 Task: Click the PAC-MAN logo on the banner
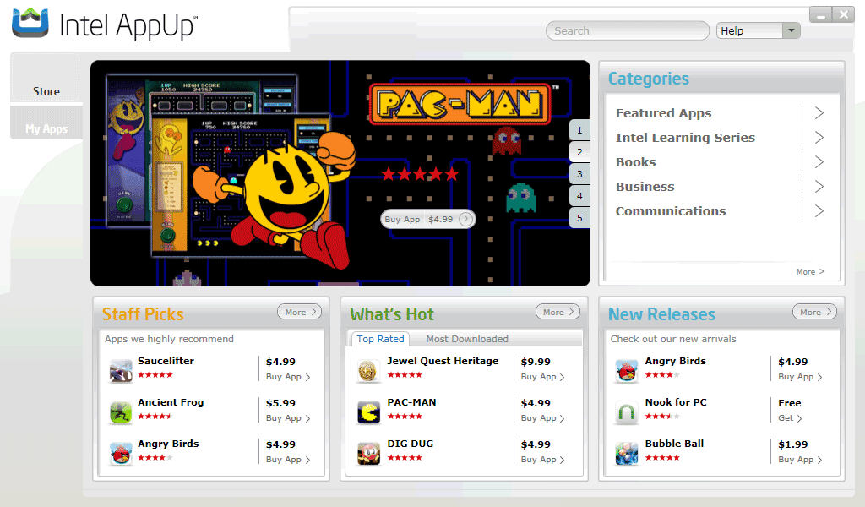pyautogui.click(x=460, y=104)
